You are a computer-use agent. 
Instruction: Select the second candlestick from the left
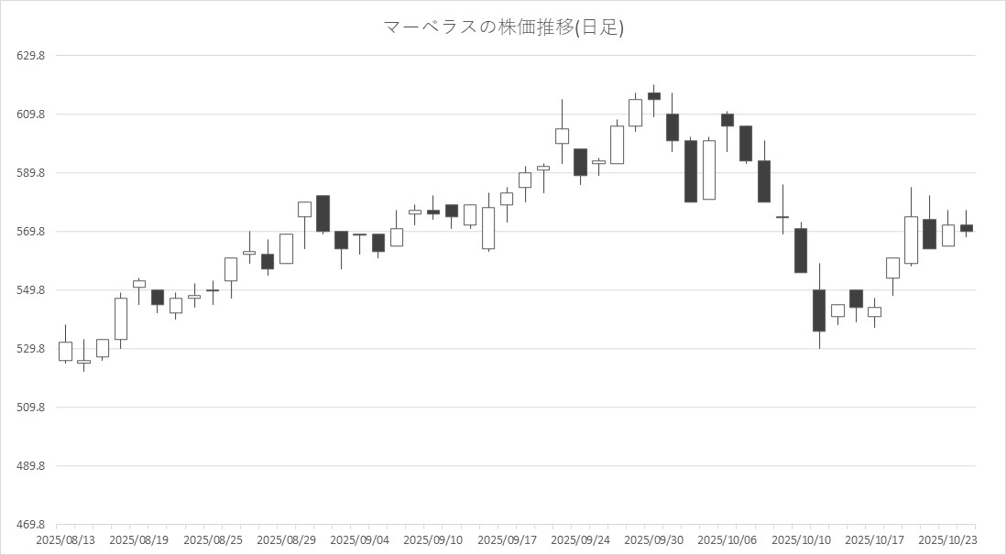83,362
